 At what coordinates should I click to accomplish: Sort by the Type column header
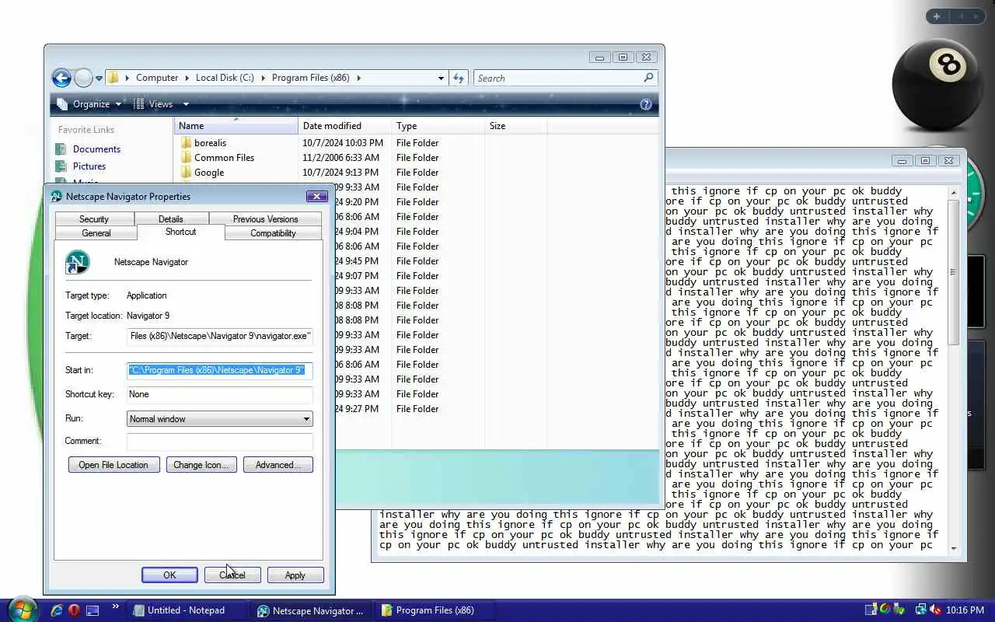(x=438, y=126)
